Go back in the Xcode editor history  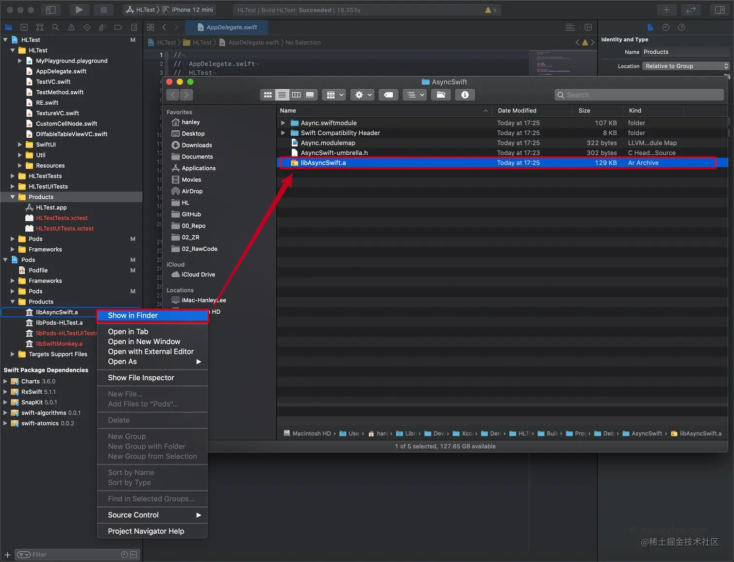pos(164,27)
